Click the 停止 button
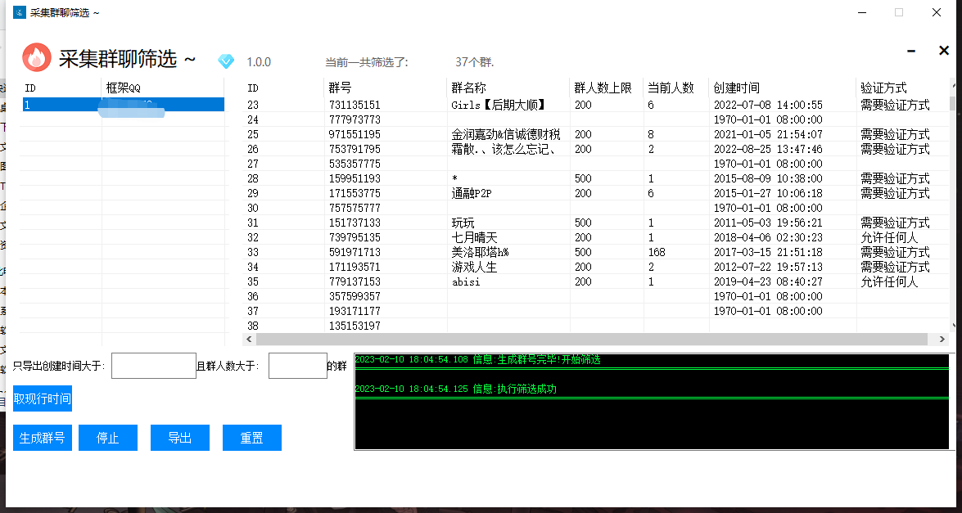This screenshot has height=513, width=962. 108,438
